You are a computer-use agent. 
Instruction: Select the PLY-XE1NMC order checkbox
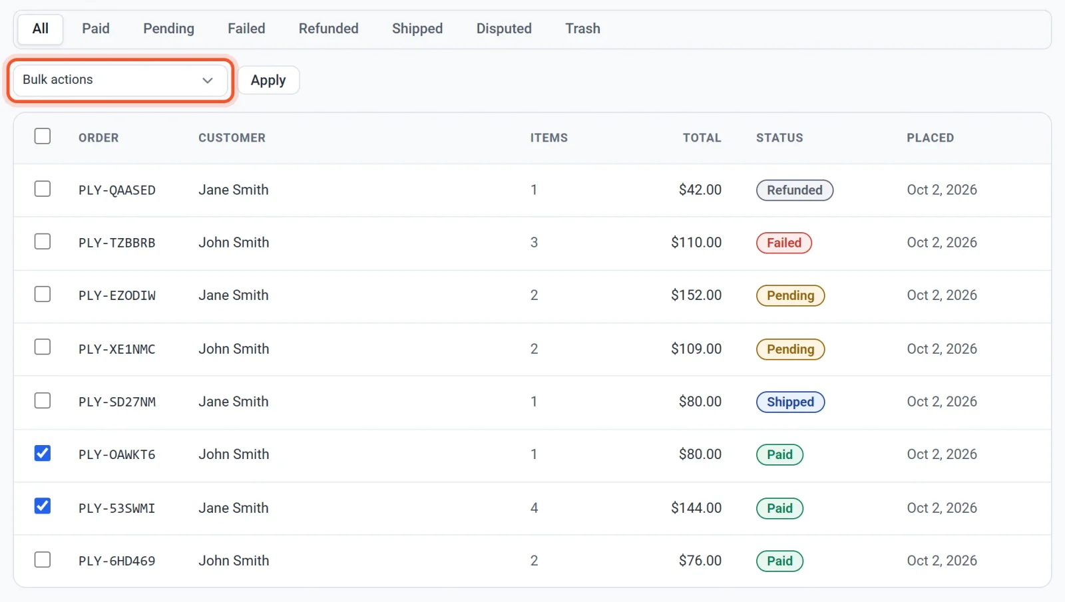point(43,347)
